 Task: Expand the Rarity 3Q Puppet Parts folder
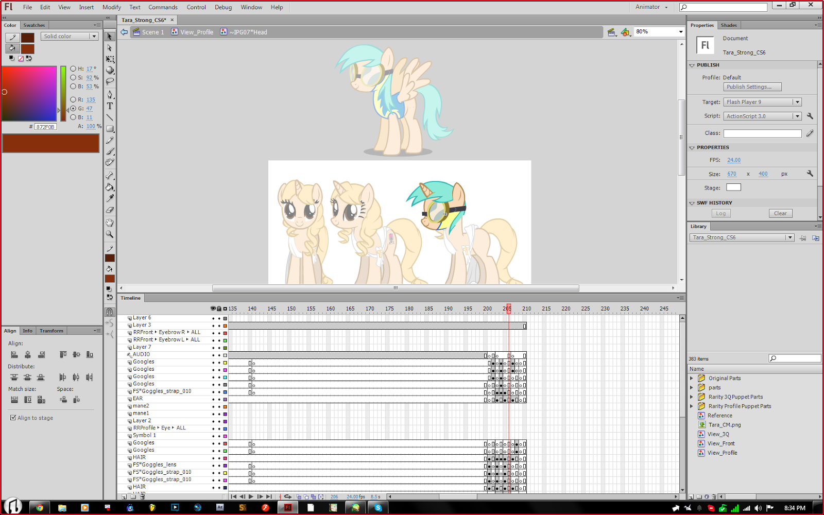[x=692, y=397]
